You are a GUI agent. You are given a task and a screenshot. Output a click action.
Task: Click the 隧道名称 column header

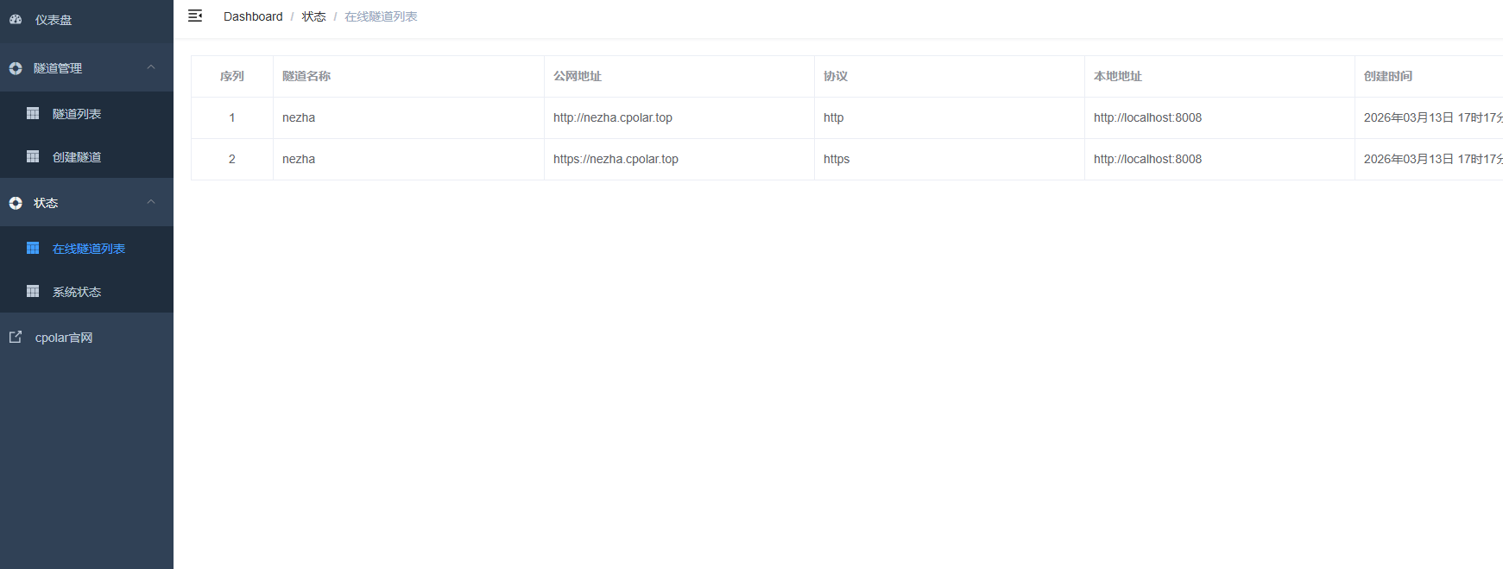pyautogui.click(x=306, y=76)
